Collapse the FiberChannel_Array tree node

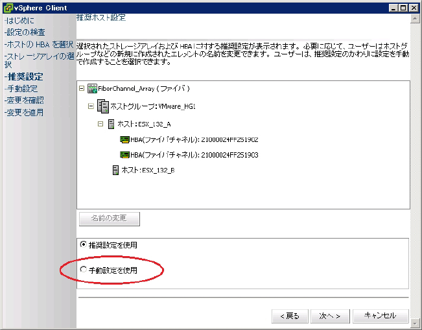click(82, 88)
